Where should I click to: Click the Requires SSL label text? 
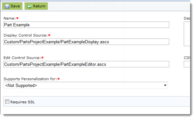pos(23,102)
